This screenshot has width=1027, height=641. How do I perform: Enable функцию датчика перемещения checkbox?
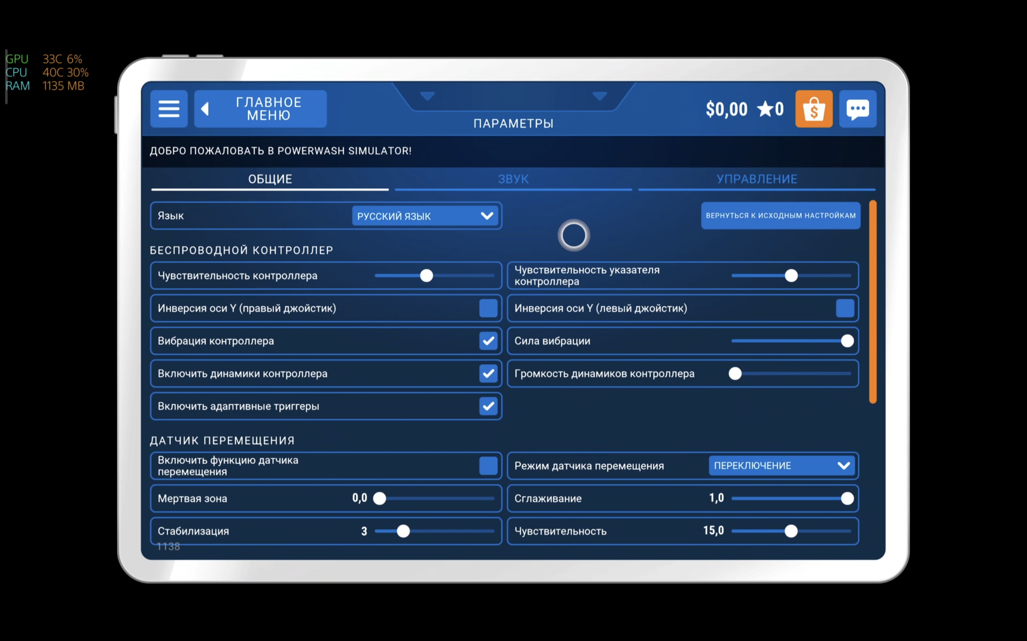coord(488,465)
